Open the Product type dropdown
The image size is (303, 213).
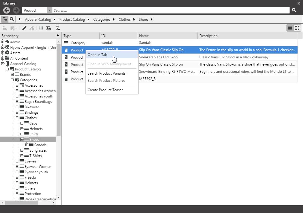coord(49,10)
